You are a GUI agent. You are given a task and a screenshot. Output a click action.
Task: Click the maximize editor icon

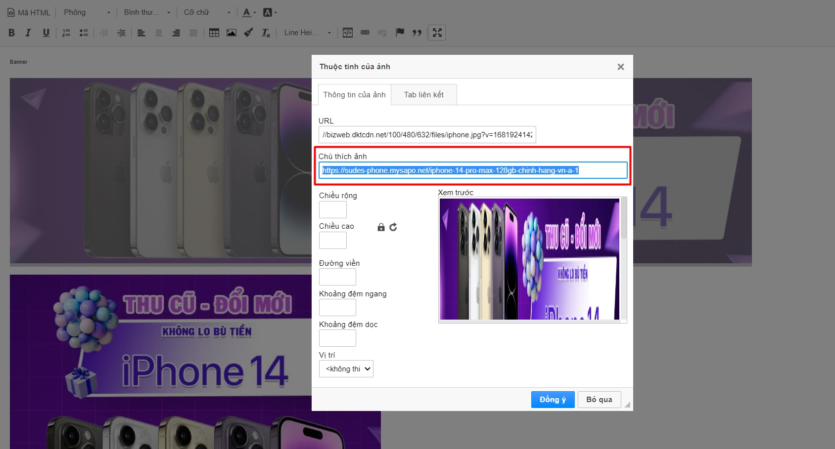click(437, 33)
